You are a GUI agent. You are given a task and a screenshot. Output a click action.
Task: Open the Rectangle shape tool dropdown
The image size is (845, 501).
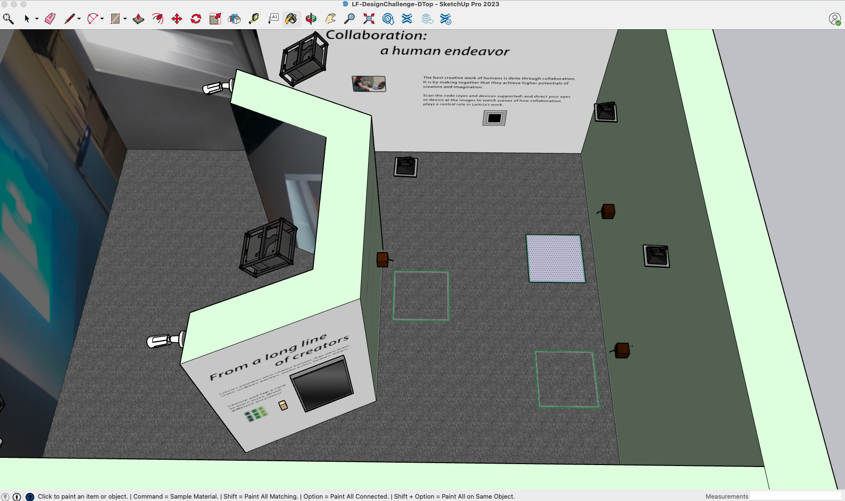(125, 19)
